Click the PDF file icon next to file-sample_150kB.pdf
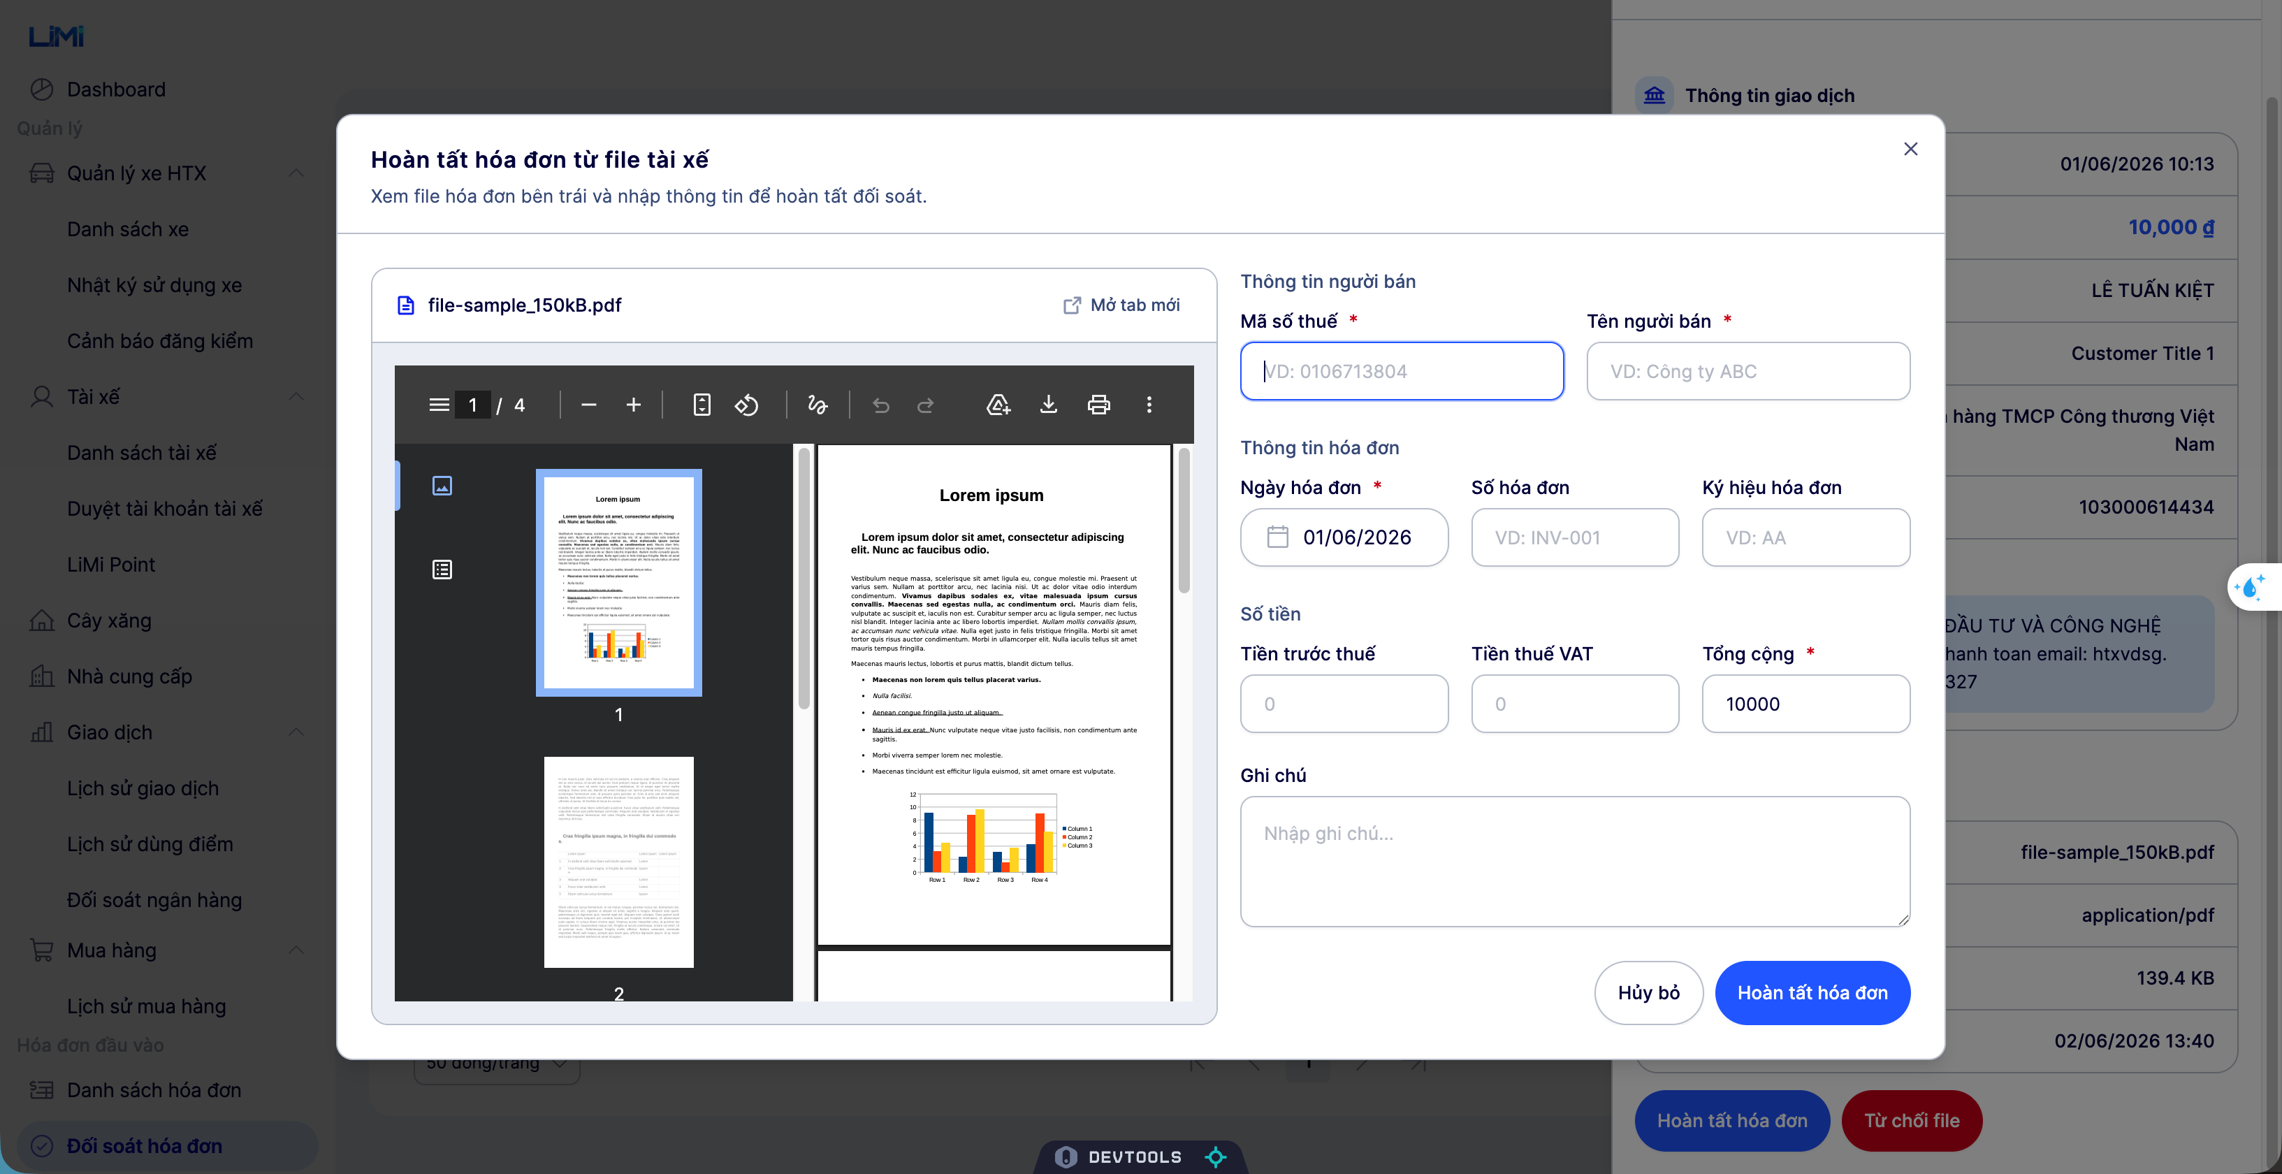This screenshot has height=1174, width=2282. point(406,305)
